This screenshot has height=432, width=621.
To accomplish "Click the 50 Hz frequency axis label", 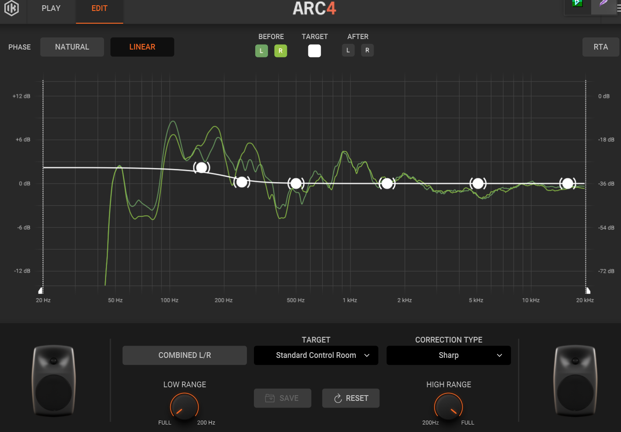I will [x=115, y=300].
